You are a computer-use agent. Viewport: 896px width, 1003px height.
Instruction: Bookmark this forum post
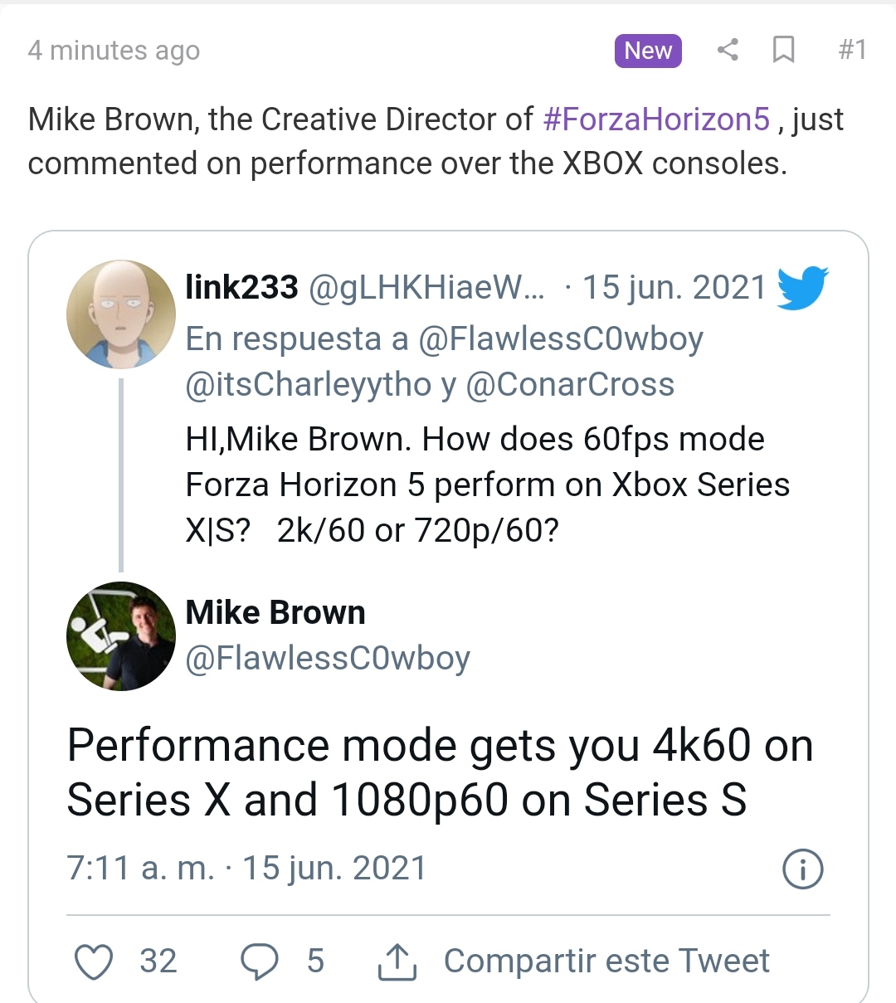783,50
